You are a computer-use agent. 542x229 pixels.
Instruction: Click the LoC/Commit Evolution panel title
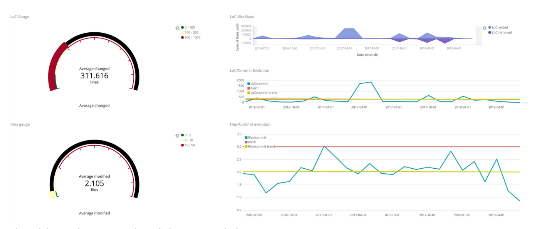point(249,71)
